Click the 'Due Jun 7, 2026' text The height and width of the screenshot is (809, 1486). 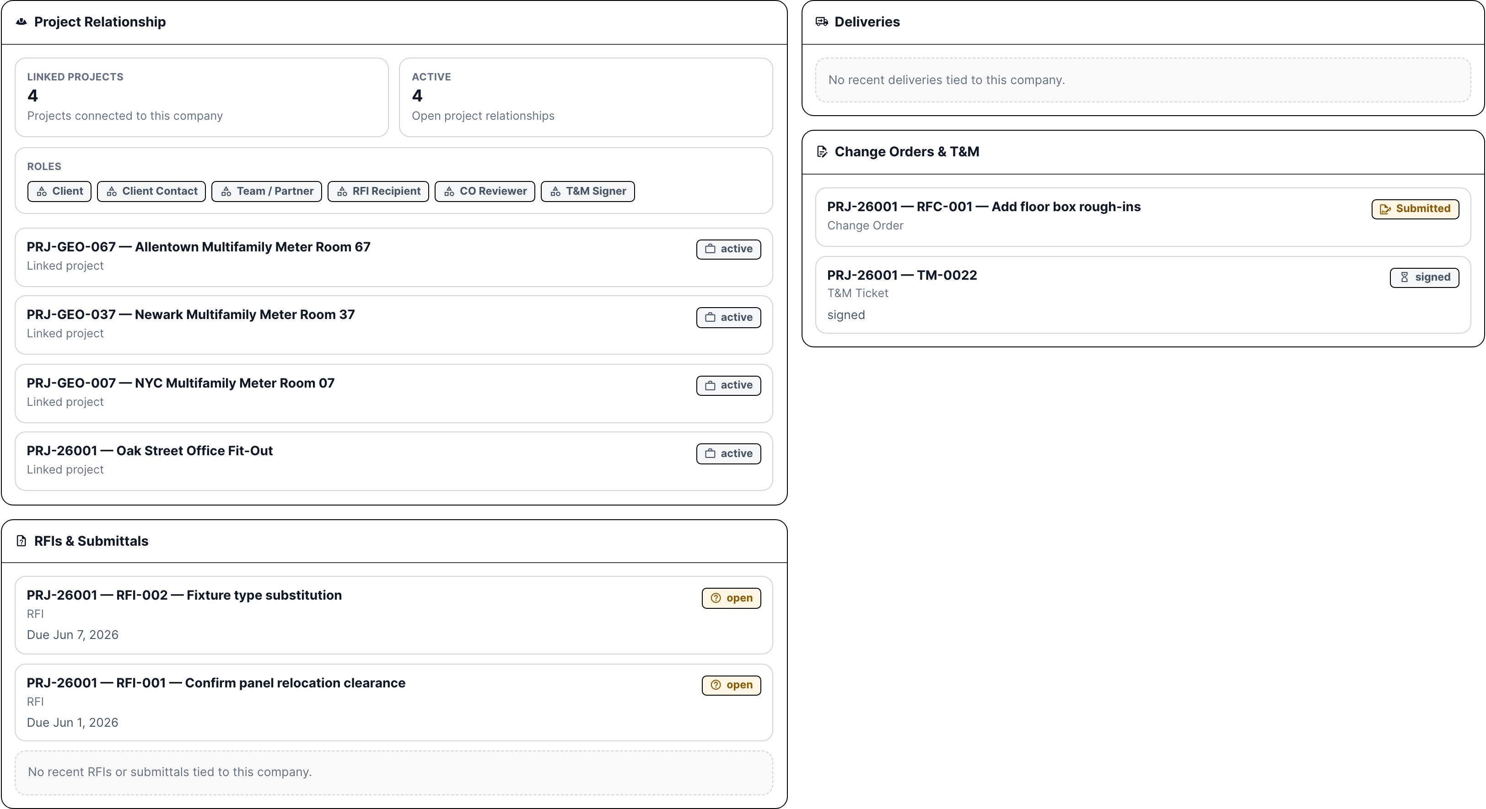point(73,635)
